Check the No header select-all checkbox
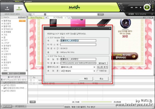Image resolution: width=155 pixels, height=109 pixels. click(x=31, y=77)
